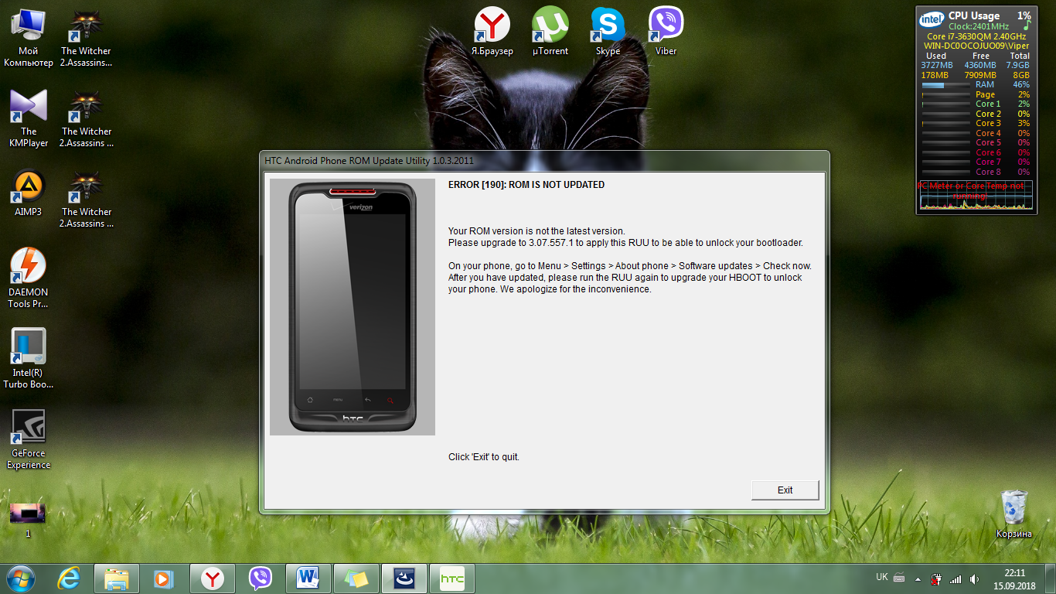This screenshot has height=594, width=1056.
Task: Click the keyboard icon in the language bar
Action: (x=899, y=578)
